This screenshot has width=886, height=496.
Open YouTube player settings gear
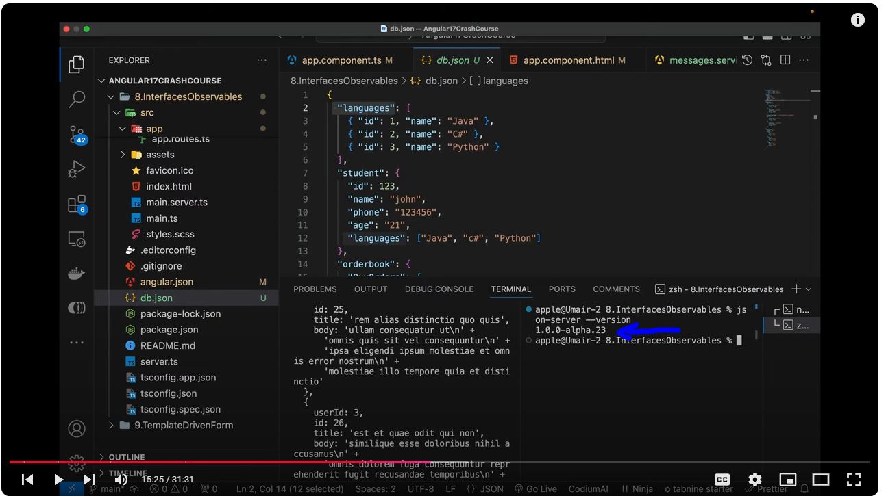click(754, 480)
